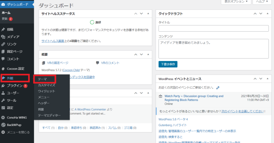The width and height of the screenshot is (274, 143).
Task: Open the WordPress 5.8 ベータ 4 news link
Action: (x=173, y=119)
